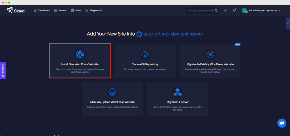Click the Git repository icon

145,54
